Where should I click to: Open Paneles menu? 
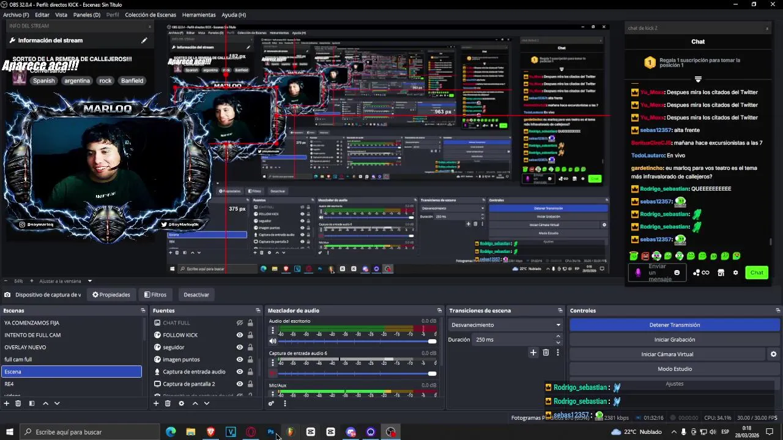[87, 15]
